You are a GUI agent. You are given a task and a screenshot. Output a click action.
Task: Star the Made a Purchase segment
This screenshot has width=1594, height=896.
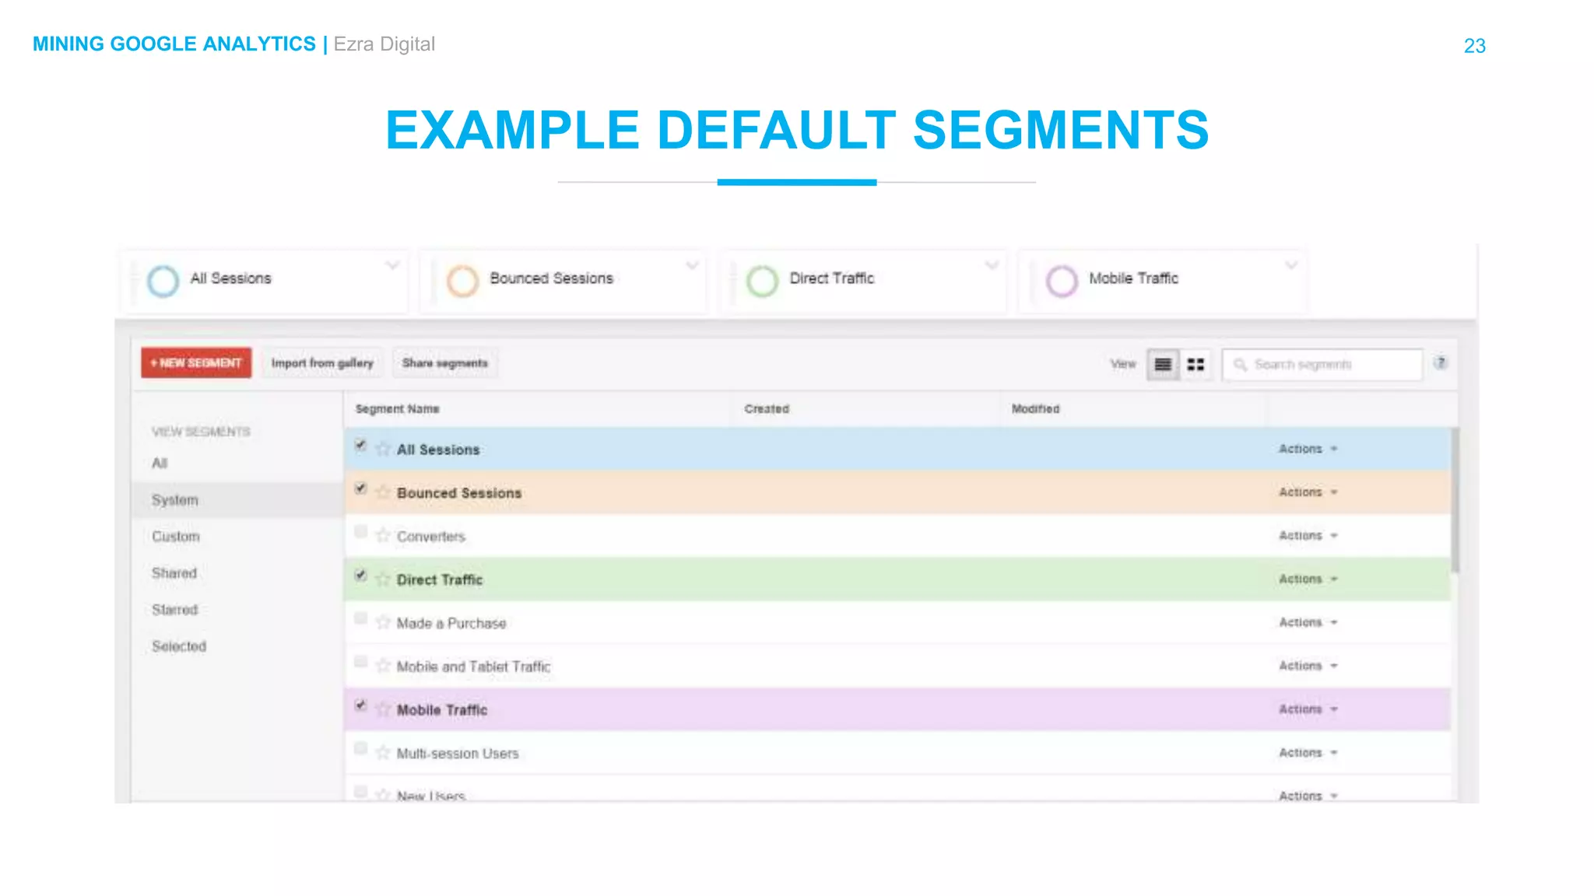tap(382, 622)
